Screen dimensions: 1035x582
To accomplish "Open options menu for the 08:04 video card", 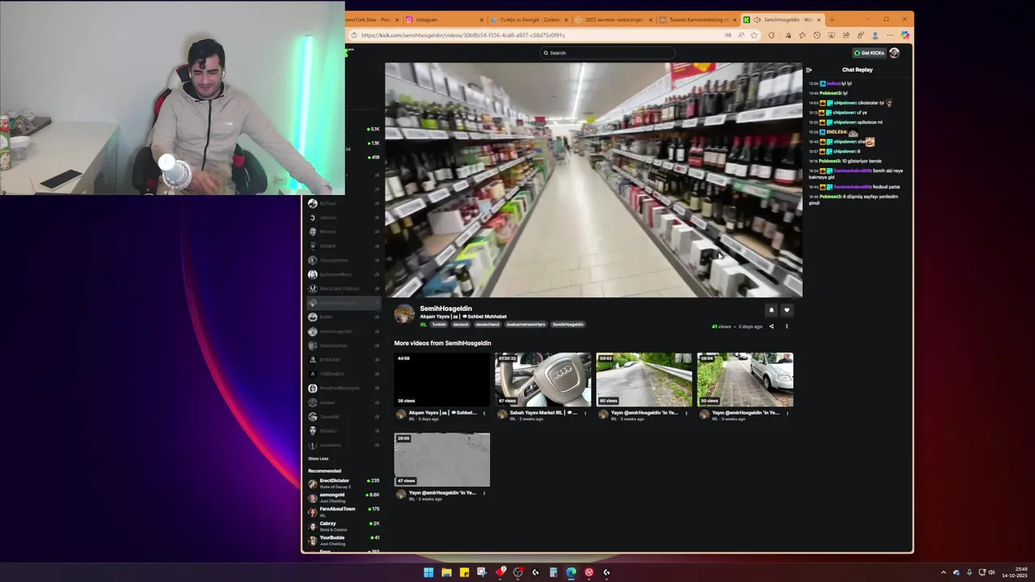I will click(788, 413).
